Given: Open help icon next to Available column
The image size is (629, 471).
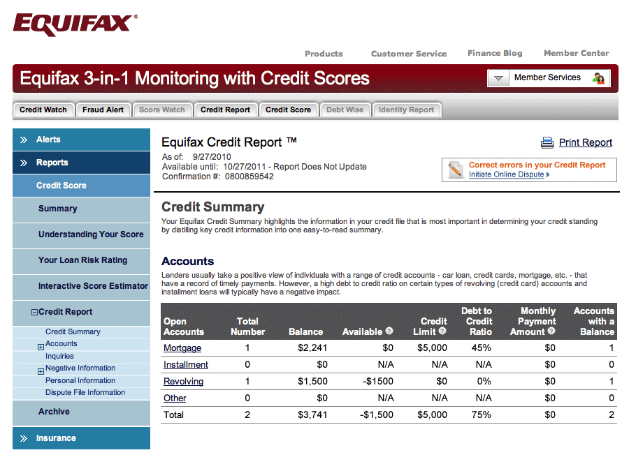Looking at the screenshot, I should (x=389, y=331).
